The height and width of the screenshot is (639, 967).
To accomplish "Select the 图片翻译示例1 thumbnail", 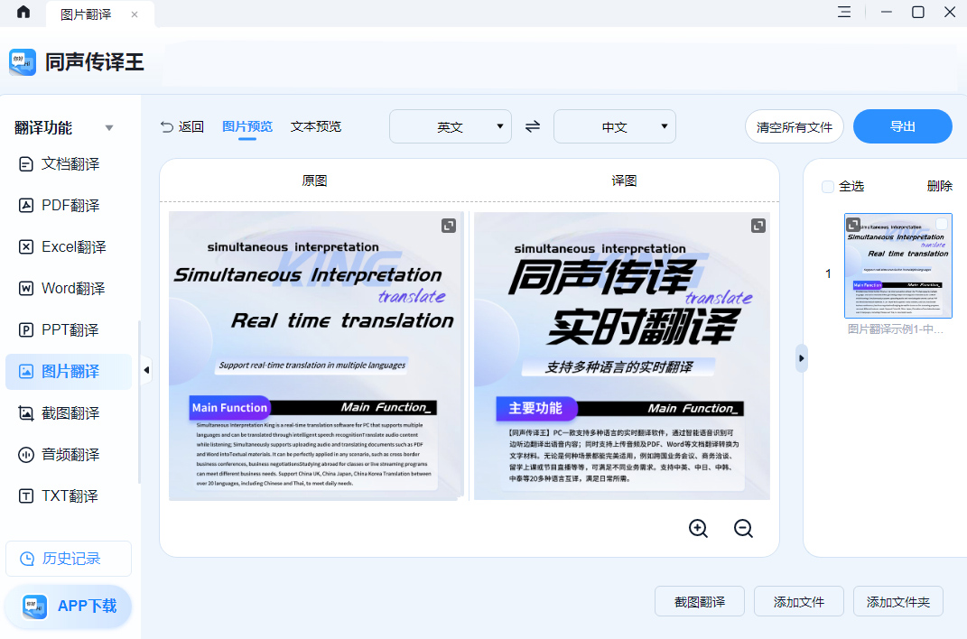I will (897, 265).
